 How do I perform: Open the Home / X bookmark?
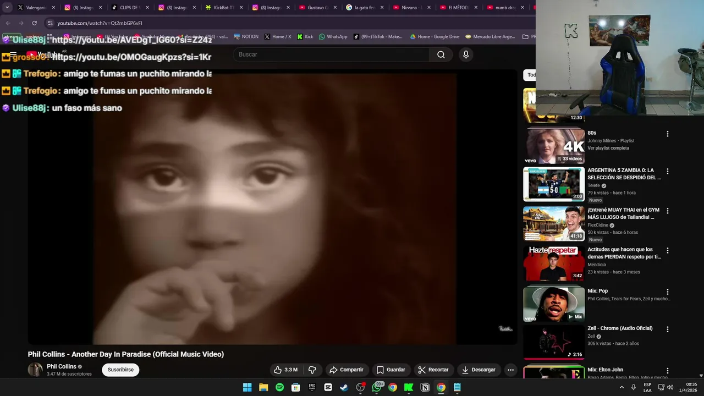[x=278, y=37]
